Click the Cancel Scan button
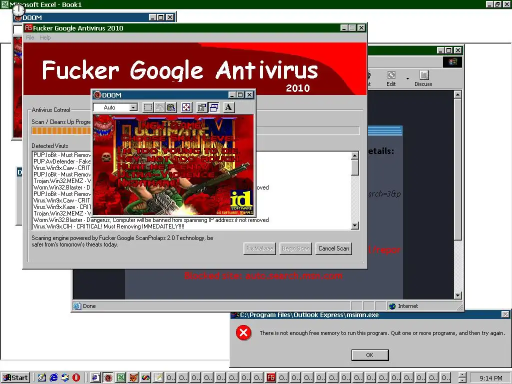The image size is (512, 384). [333, 248]
